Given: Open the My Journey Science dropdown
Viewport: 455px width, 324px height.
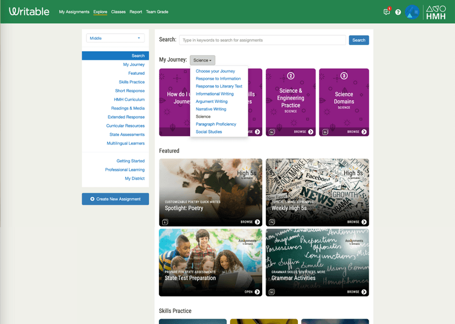Looking at the screenshot, I should click(201, 60).
